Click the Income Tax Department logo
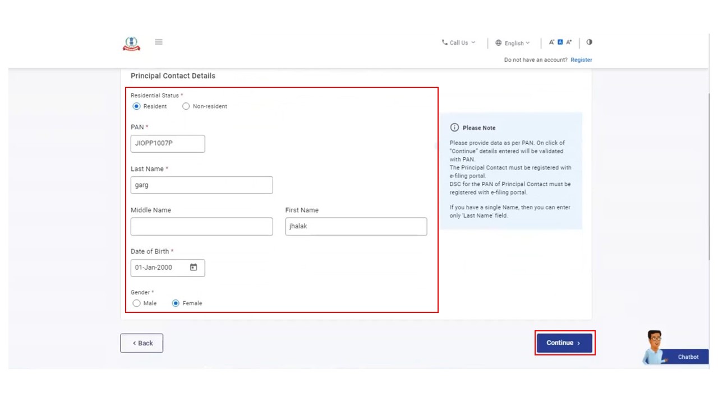Screen dimensions: 718x403 [131, 44]
